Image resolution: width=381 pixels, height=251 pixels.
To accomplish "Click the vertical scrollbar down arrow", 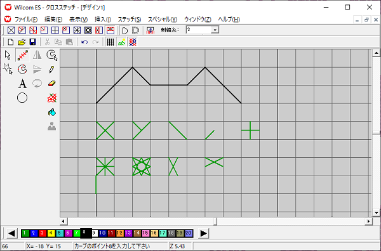I will click(376, 213).
